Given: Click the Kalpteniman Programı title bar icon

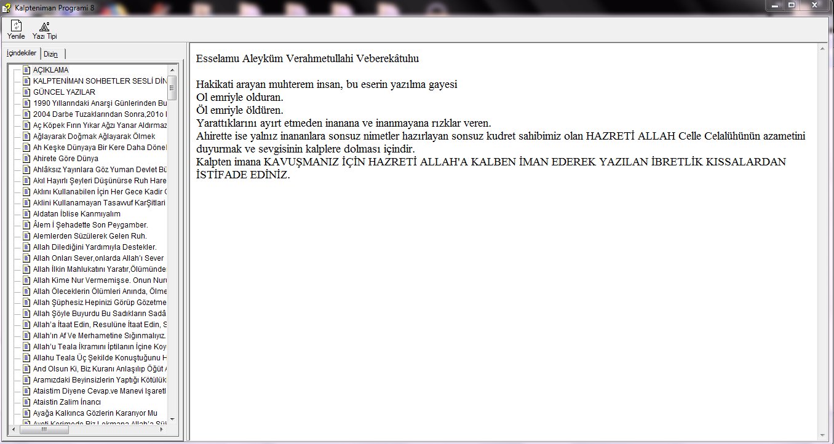Looking at the screenshot, I should pyautogui.click(x=6, y=6).
